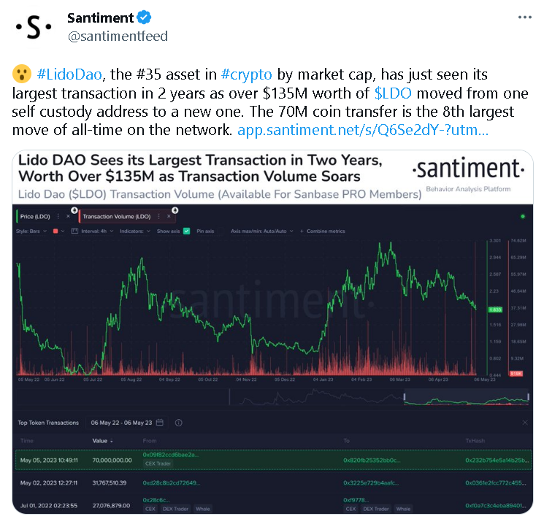This screenshot has height=519, width=544.
Task: Click the Santiment verified badge
Action: coord(144,18)
